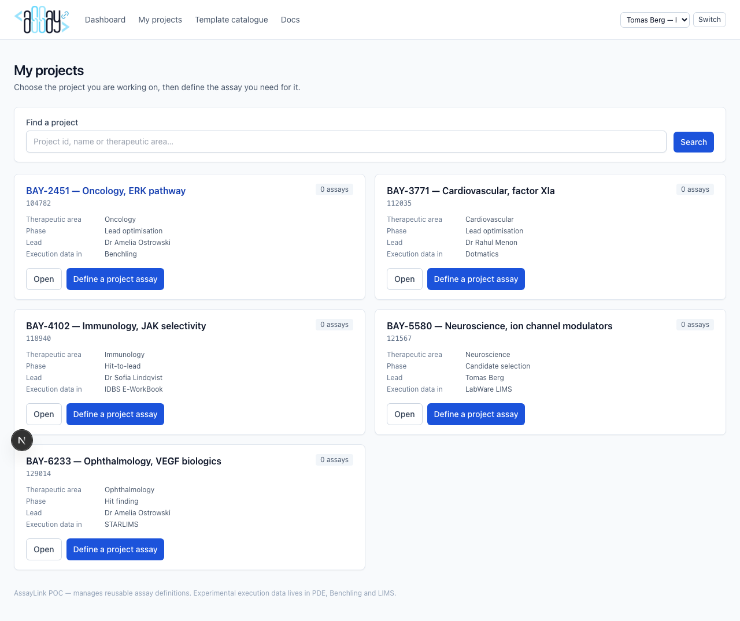Click the 0 assays badge on BAY-6233
Screen dimensions: 740x621
tap(334, 460)
